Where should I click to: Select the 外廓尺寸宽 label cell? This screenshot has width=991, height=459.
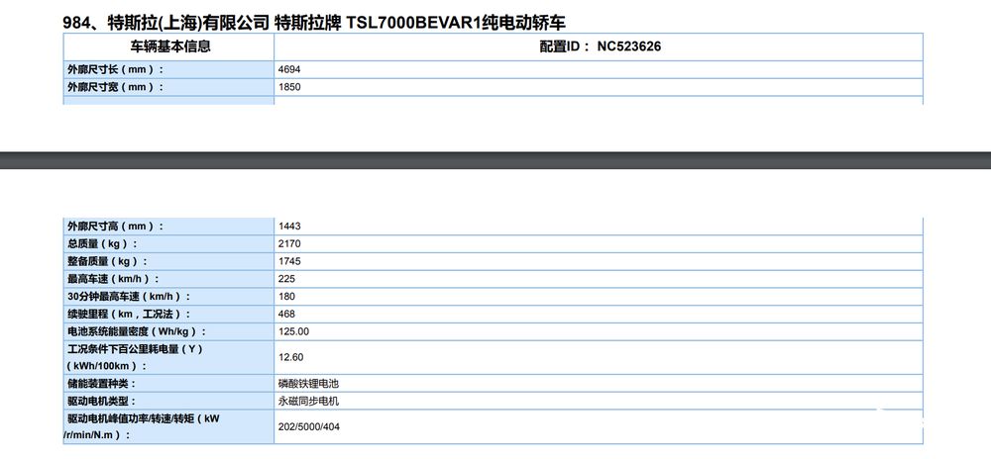coord(116,87)
